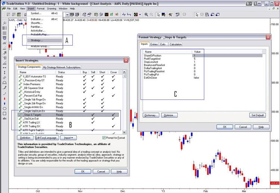Select the pen trendline drawing tool

[x=4, y=88]
